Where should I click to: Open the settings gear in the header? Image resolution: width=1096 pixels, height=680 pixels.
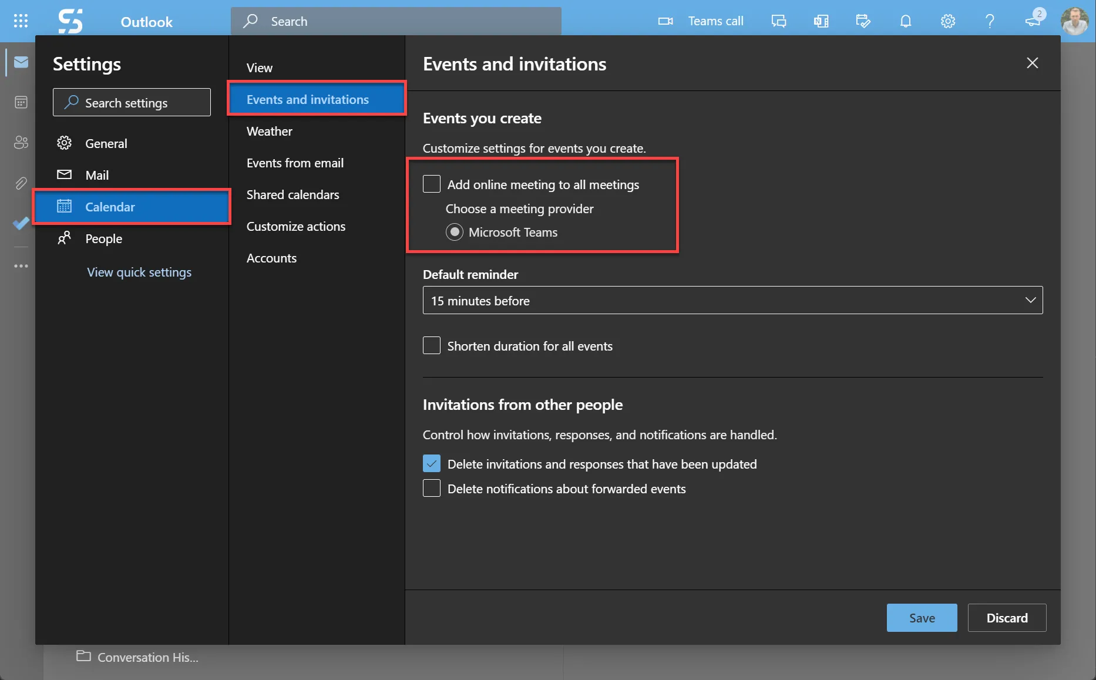pyautogui.click(x=948, y=21)
